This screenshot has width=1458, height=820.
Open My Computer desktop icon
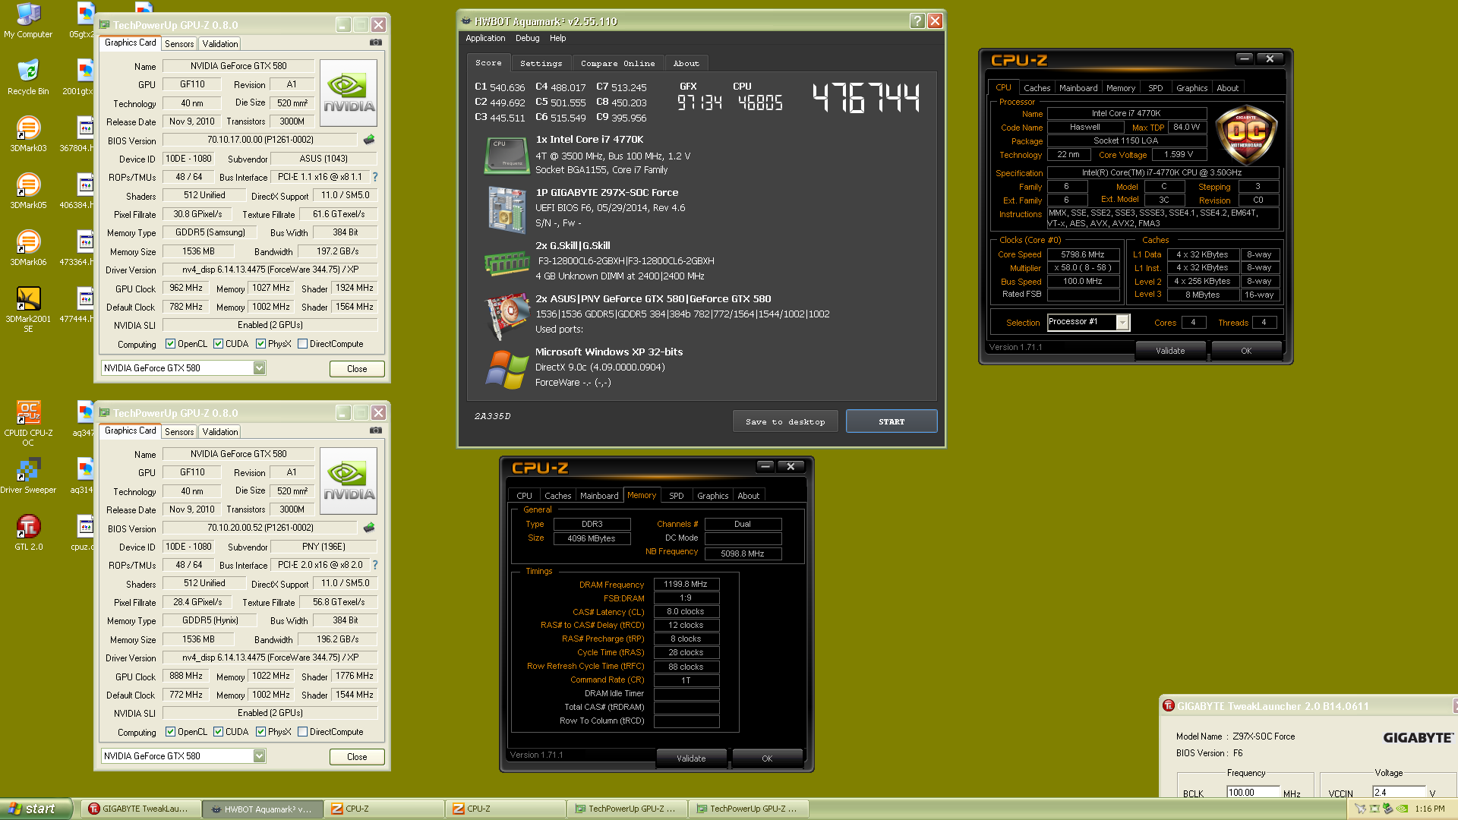28,20
